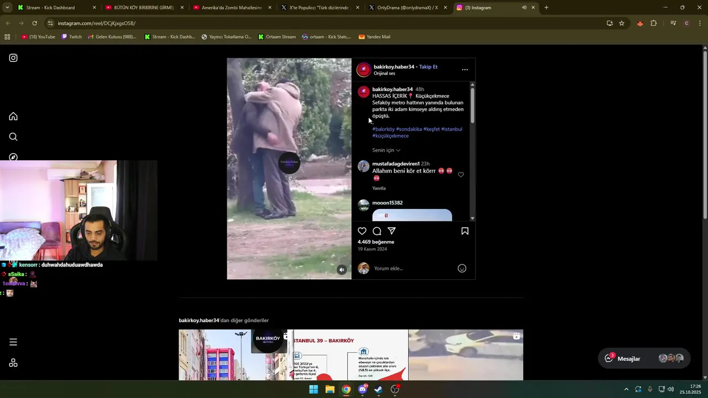
Task: Open the Mesajlar messages button
Action: coord(644,358)
